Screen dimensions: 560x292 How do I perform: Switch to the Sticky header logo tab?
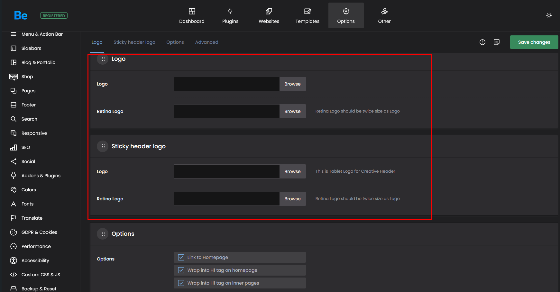pyautogui.click(x=134, y=42)
